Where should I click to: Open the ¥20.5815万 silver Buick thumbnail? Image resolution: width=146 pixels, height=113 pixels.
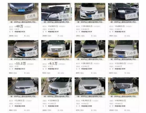(x=90, y=49)
